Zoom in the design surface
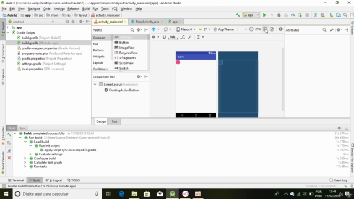The height and width of the screenshot is (199, 354). click(265, 29)
